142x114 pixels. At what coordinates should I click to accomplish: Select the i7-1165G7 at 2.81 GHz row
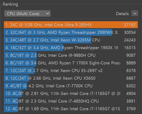(71, 94)
